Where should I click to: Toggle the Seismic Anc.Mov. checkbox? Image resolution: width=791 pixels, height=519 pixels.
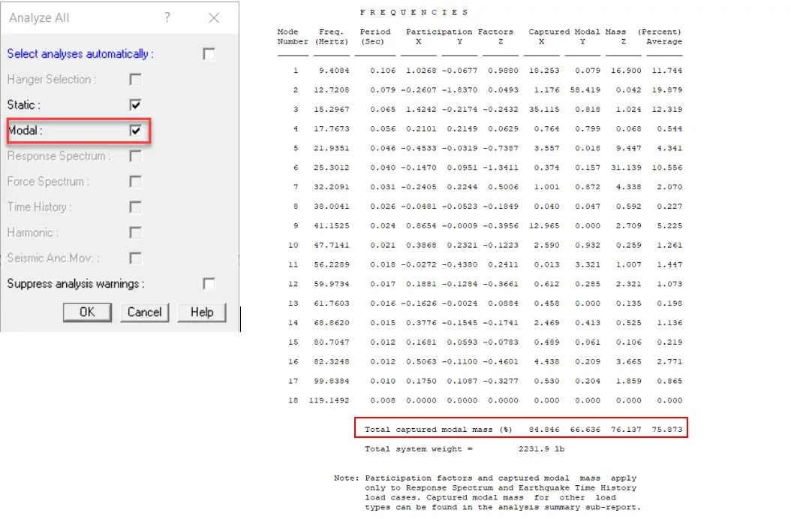tap(135, 258)
